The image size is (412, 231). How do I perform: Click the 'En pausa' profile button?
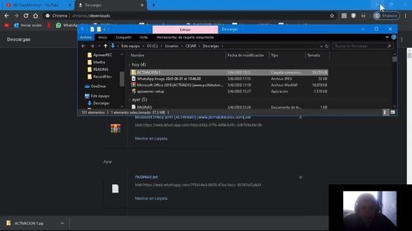pyautogui.click(x=386, y=15)
